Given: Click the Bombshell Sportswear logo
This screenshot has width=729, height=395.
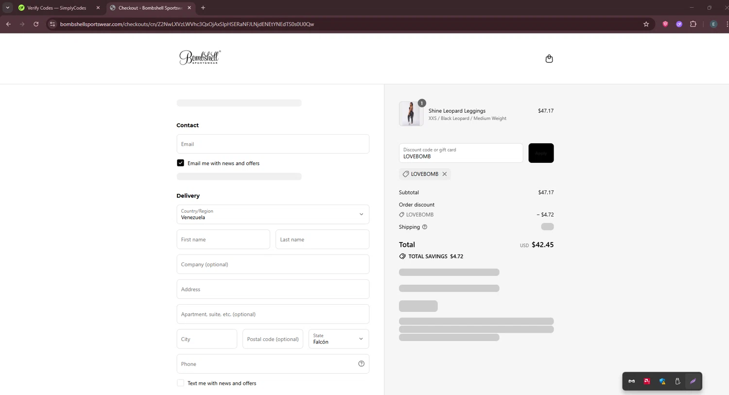Looking at the screenshot, I should 200,57.
